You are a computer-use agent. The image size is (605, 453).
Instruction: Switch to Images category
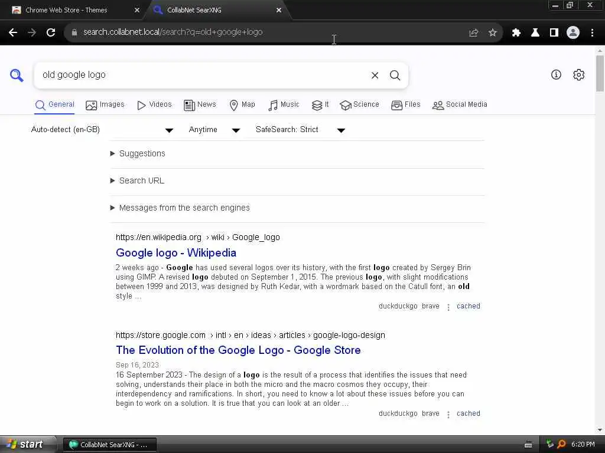coord(105,105)
